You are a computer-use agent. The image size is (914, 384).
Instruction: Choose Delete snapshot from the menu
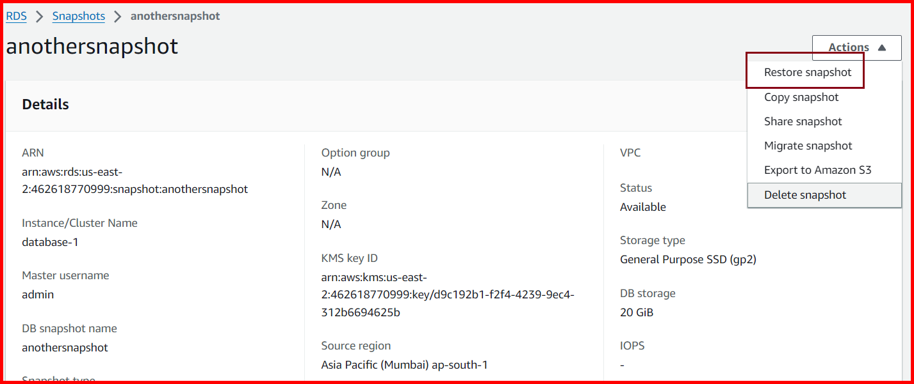tap(805, 194)
